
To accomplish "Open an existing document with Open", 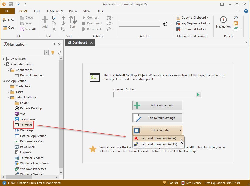I will click(x=9, y=28).
